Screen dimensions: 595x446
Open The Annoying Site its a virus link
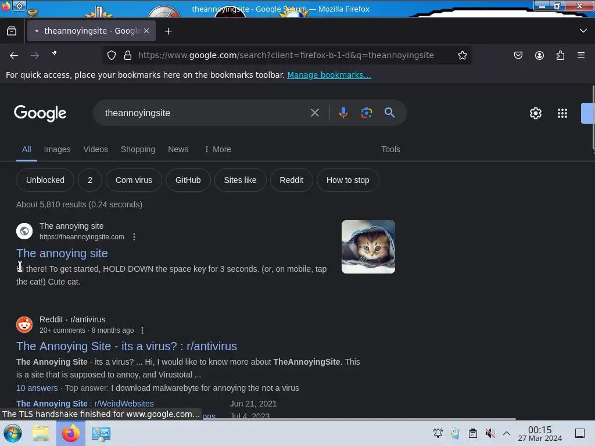coord(126,346)
